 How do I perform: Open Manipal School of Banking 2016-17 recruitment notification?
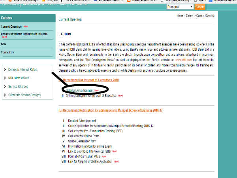click(111, 110)
